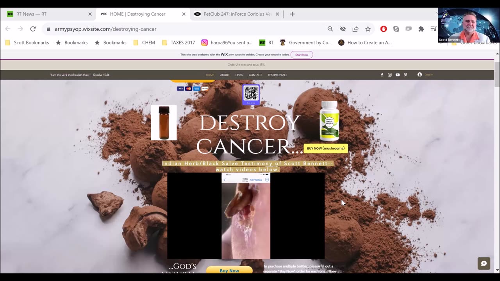The width and height of the screenshot is (500, 281).
Task: Open the CONTACT page
Action: [x=255, y=75]
